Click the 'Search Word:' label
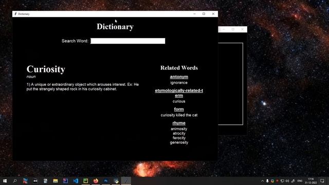The image size is (329, 185). 75,41
